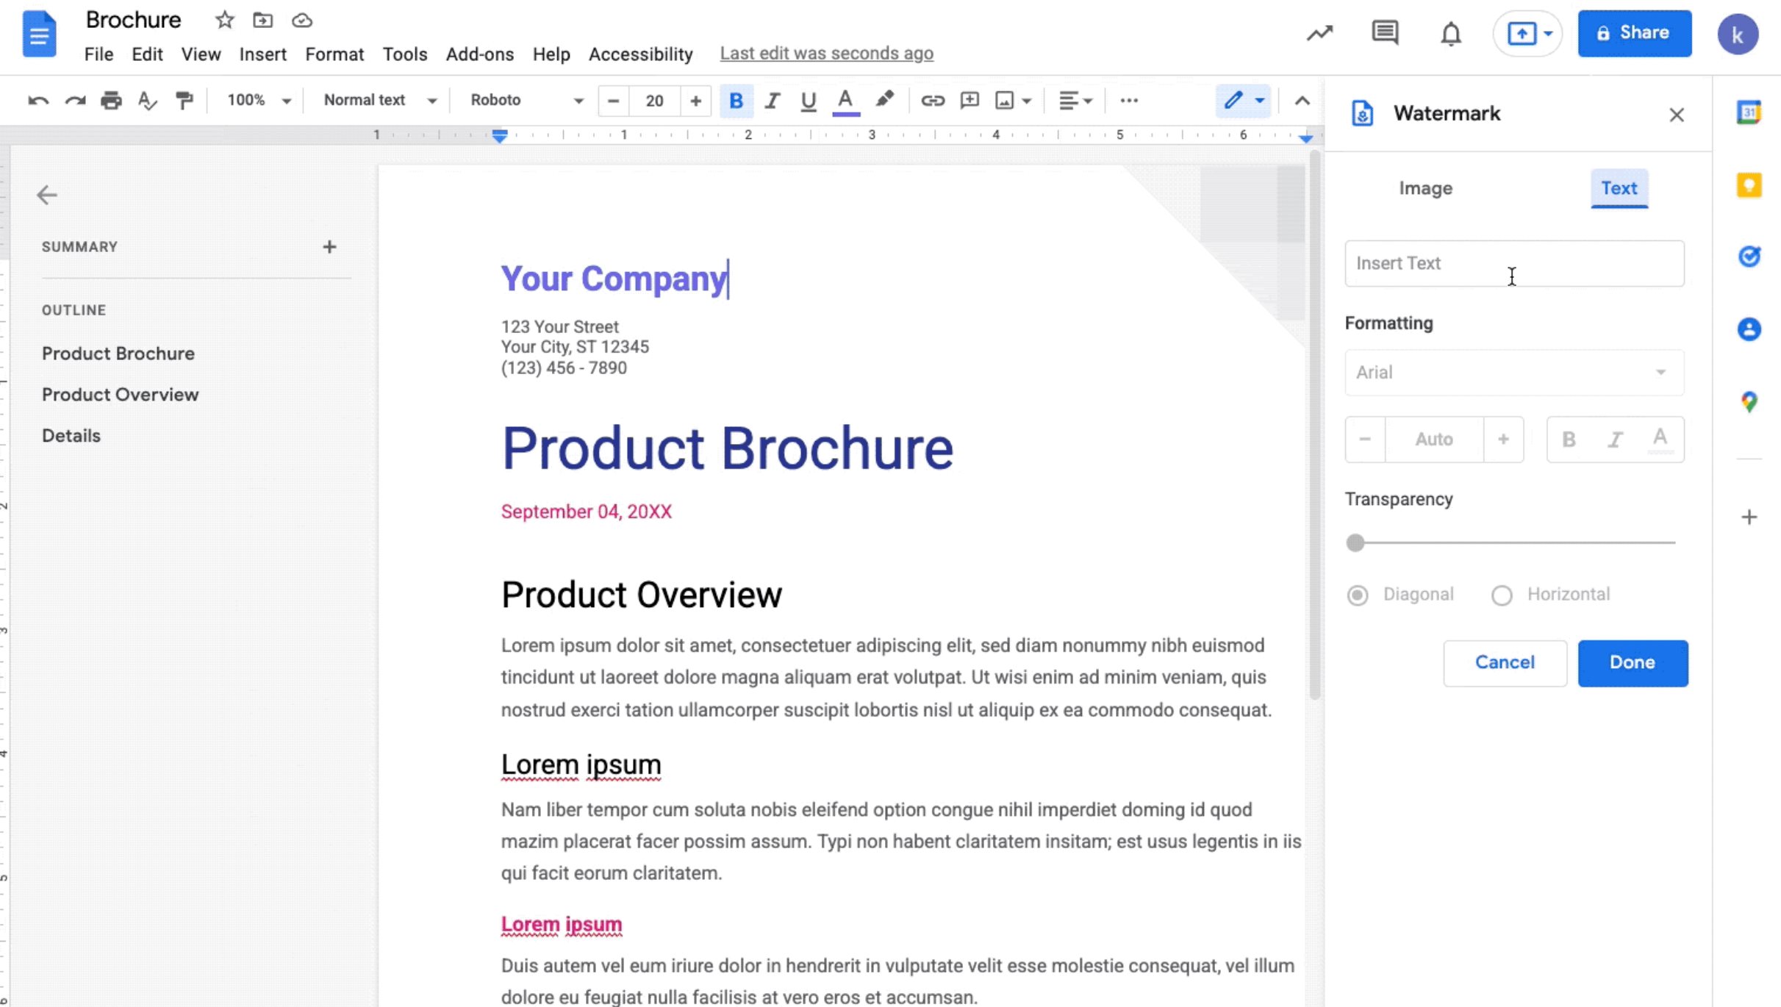Open the editing mode pencil dropdown
The height and width of the screenshot is (1007, 1781).
point(1243,101)
